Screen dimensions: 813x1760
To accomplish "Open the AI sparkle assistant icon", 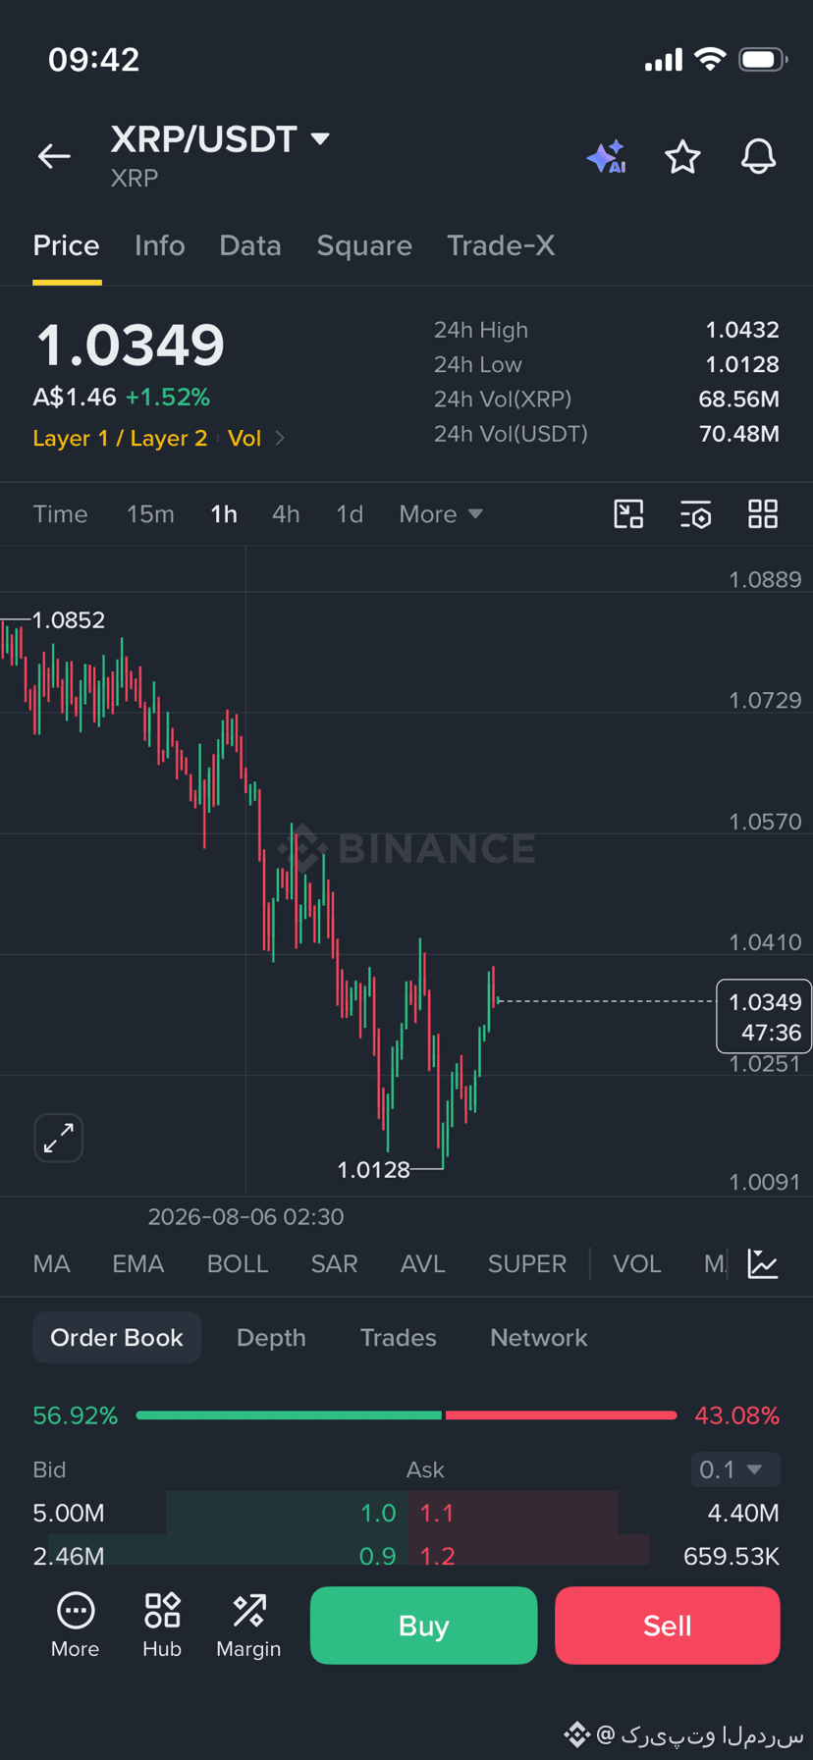I will click(606, 157).
